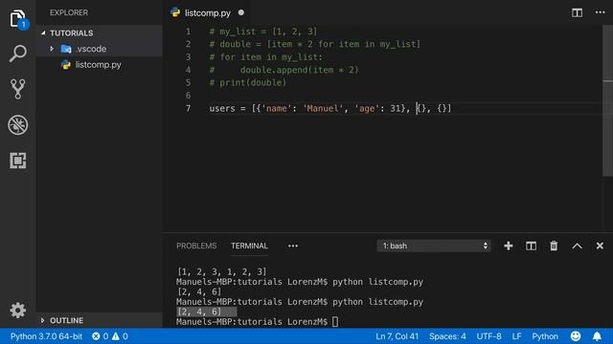Click comment '# my_list = [1, 2, 3]'
613x344 pixels.
(263, 32)
